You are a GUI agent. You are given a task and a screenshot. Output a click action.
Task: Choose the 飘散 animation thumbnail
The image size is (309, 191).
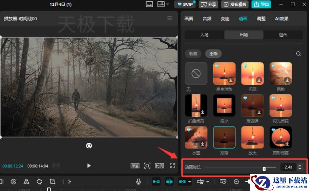tap(281, 73)
